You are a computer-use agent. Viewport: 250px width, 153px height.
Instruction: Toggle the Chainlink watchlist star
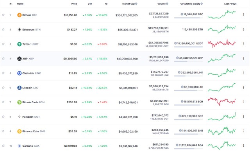pos(3,73)
